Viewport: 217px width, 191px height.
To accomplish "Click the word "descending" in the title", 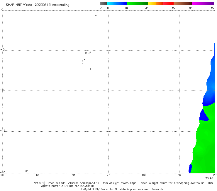I will click(x=61, y=5).
